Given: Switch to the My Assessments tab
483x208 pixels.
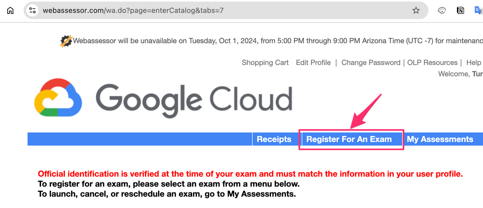Looking at the screenshot, I should 440,139.
